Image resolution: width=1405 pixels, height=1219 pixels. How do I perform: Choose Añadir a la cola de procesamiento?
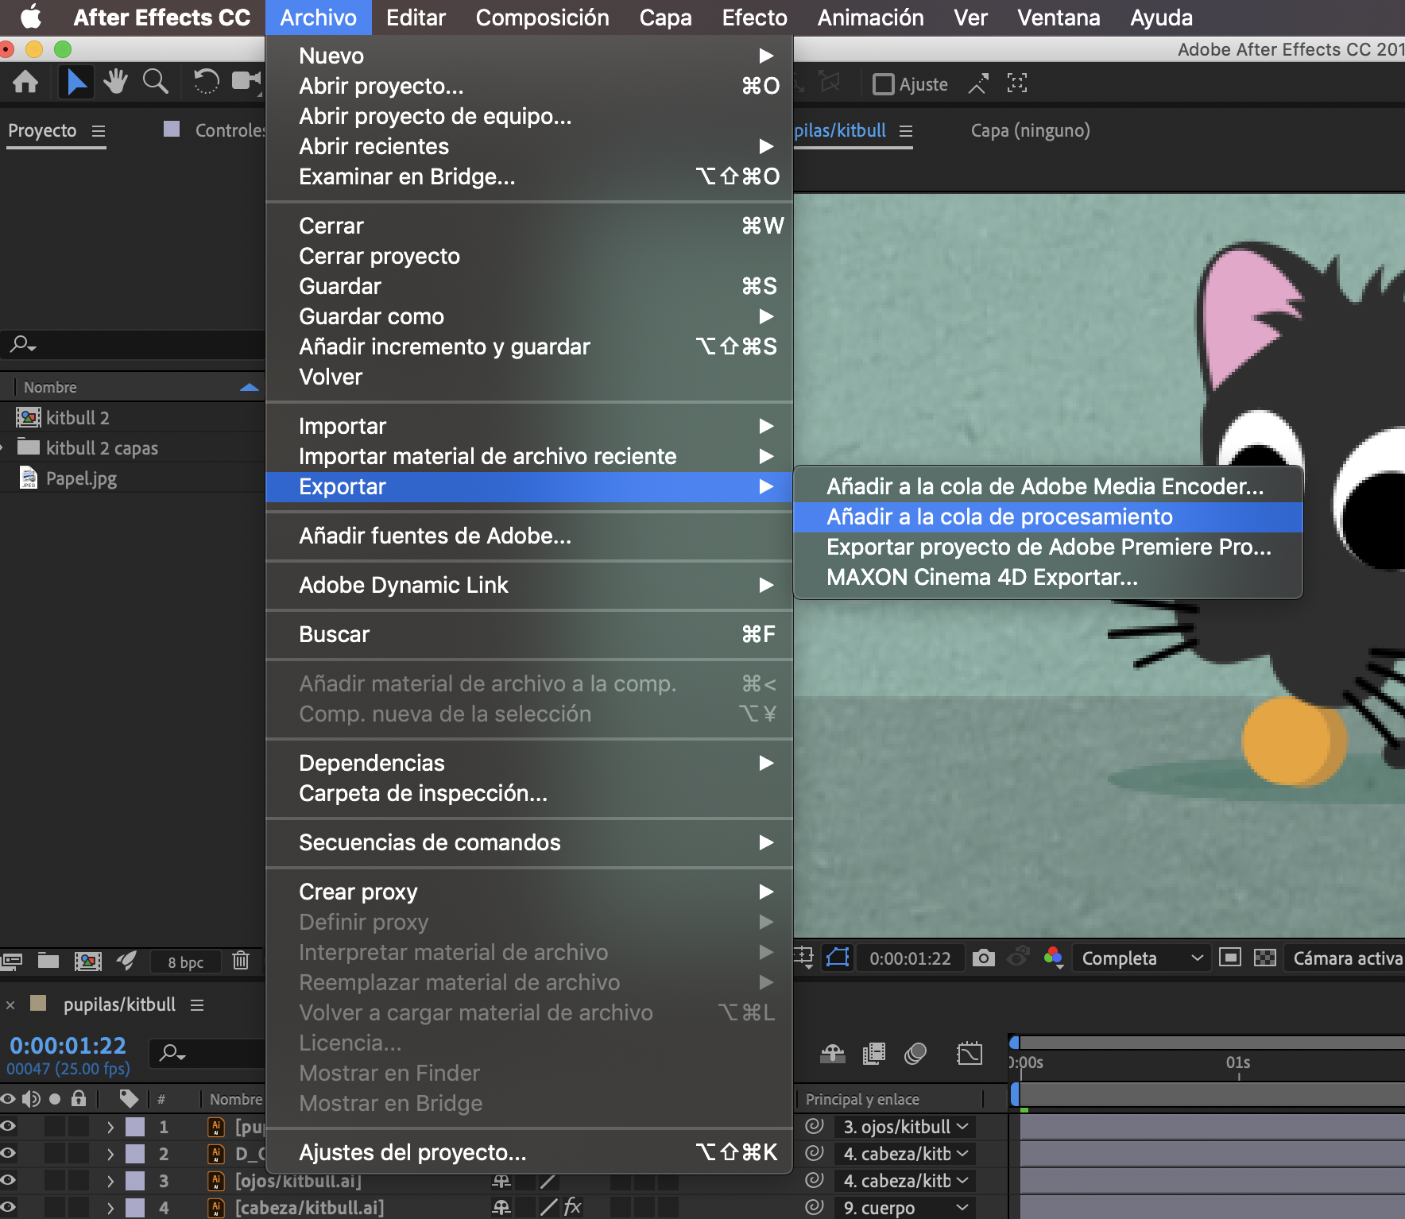1000,517
